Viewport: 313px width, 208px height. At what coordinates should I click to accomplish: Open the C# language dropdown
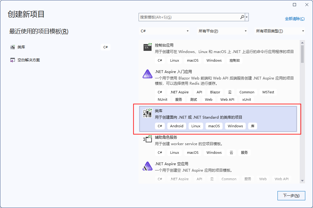pyautogui.click(x=165, y=31)
